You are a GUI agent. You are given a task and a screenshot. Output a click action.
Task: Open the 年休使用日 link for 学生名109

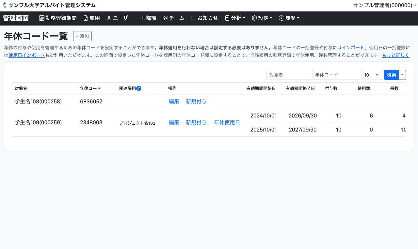(227, 123)
